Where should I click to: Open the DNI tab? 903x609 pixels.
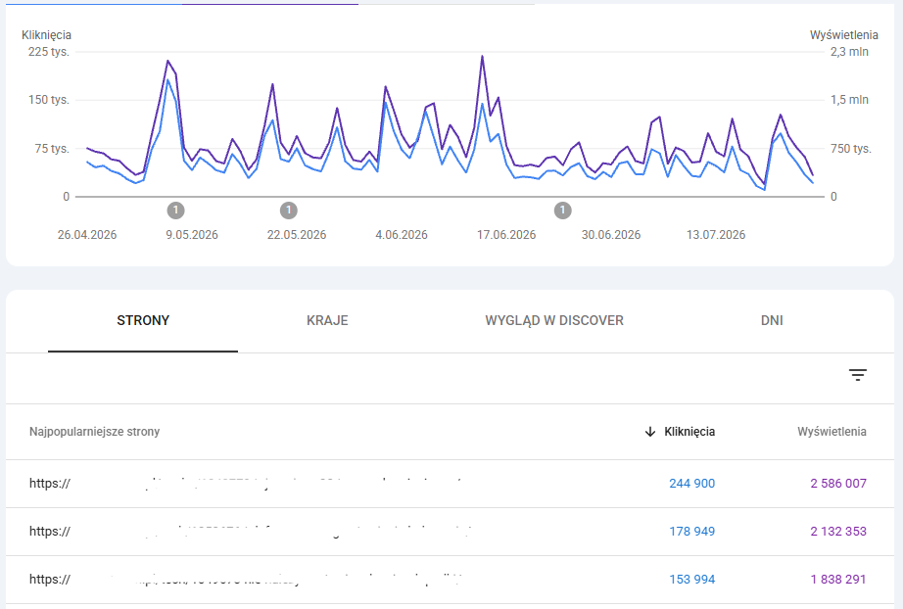[x=772, y=320]
